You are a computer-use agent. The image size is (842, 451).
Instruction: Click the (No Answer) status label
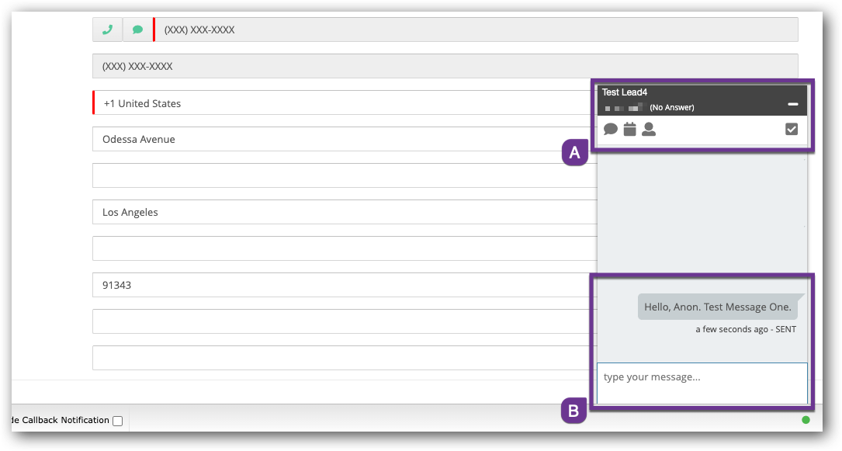[x=672, y=107]
